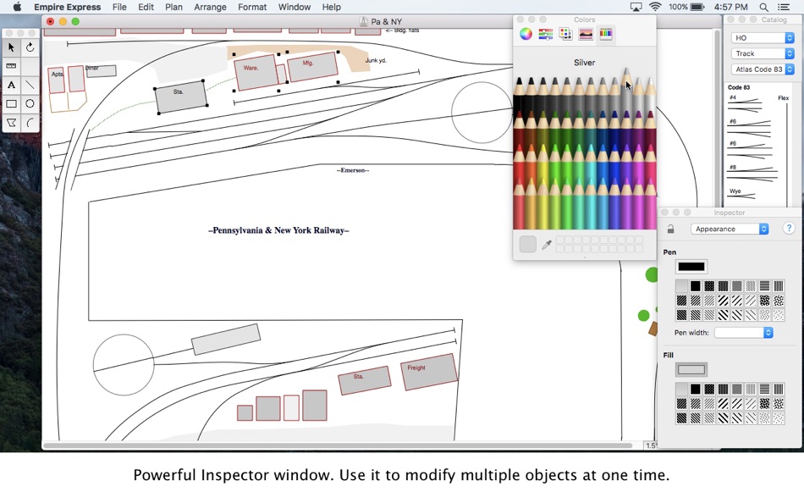Select the arrow selection tool
This screenshot has height=503, width=804.
11,47
